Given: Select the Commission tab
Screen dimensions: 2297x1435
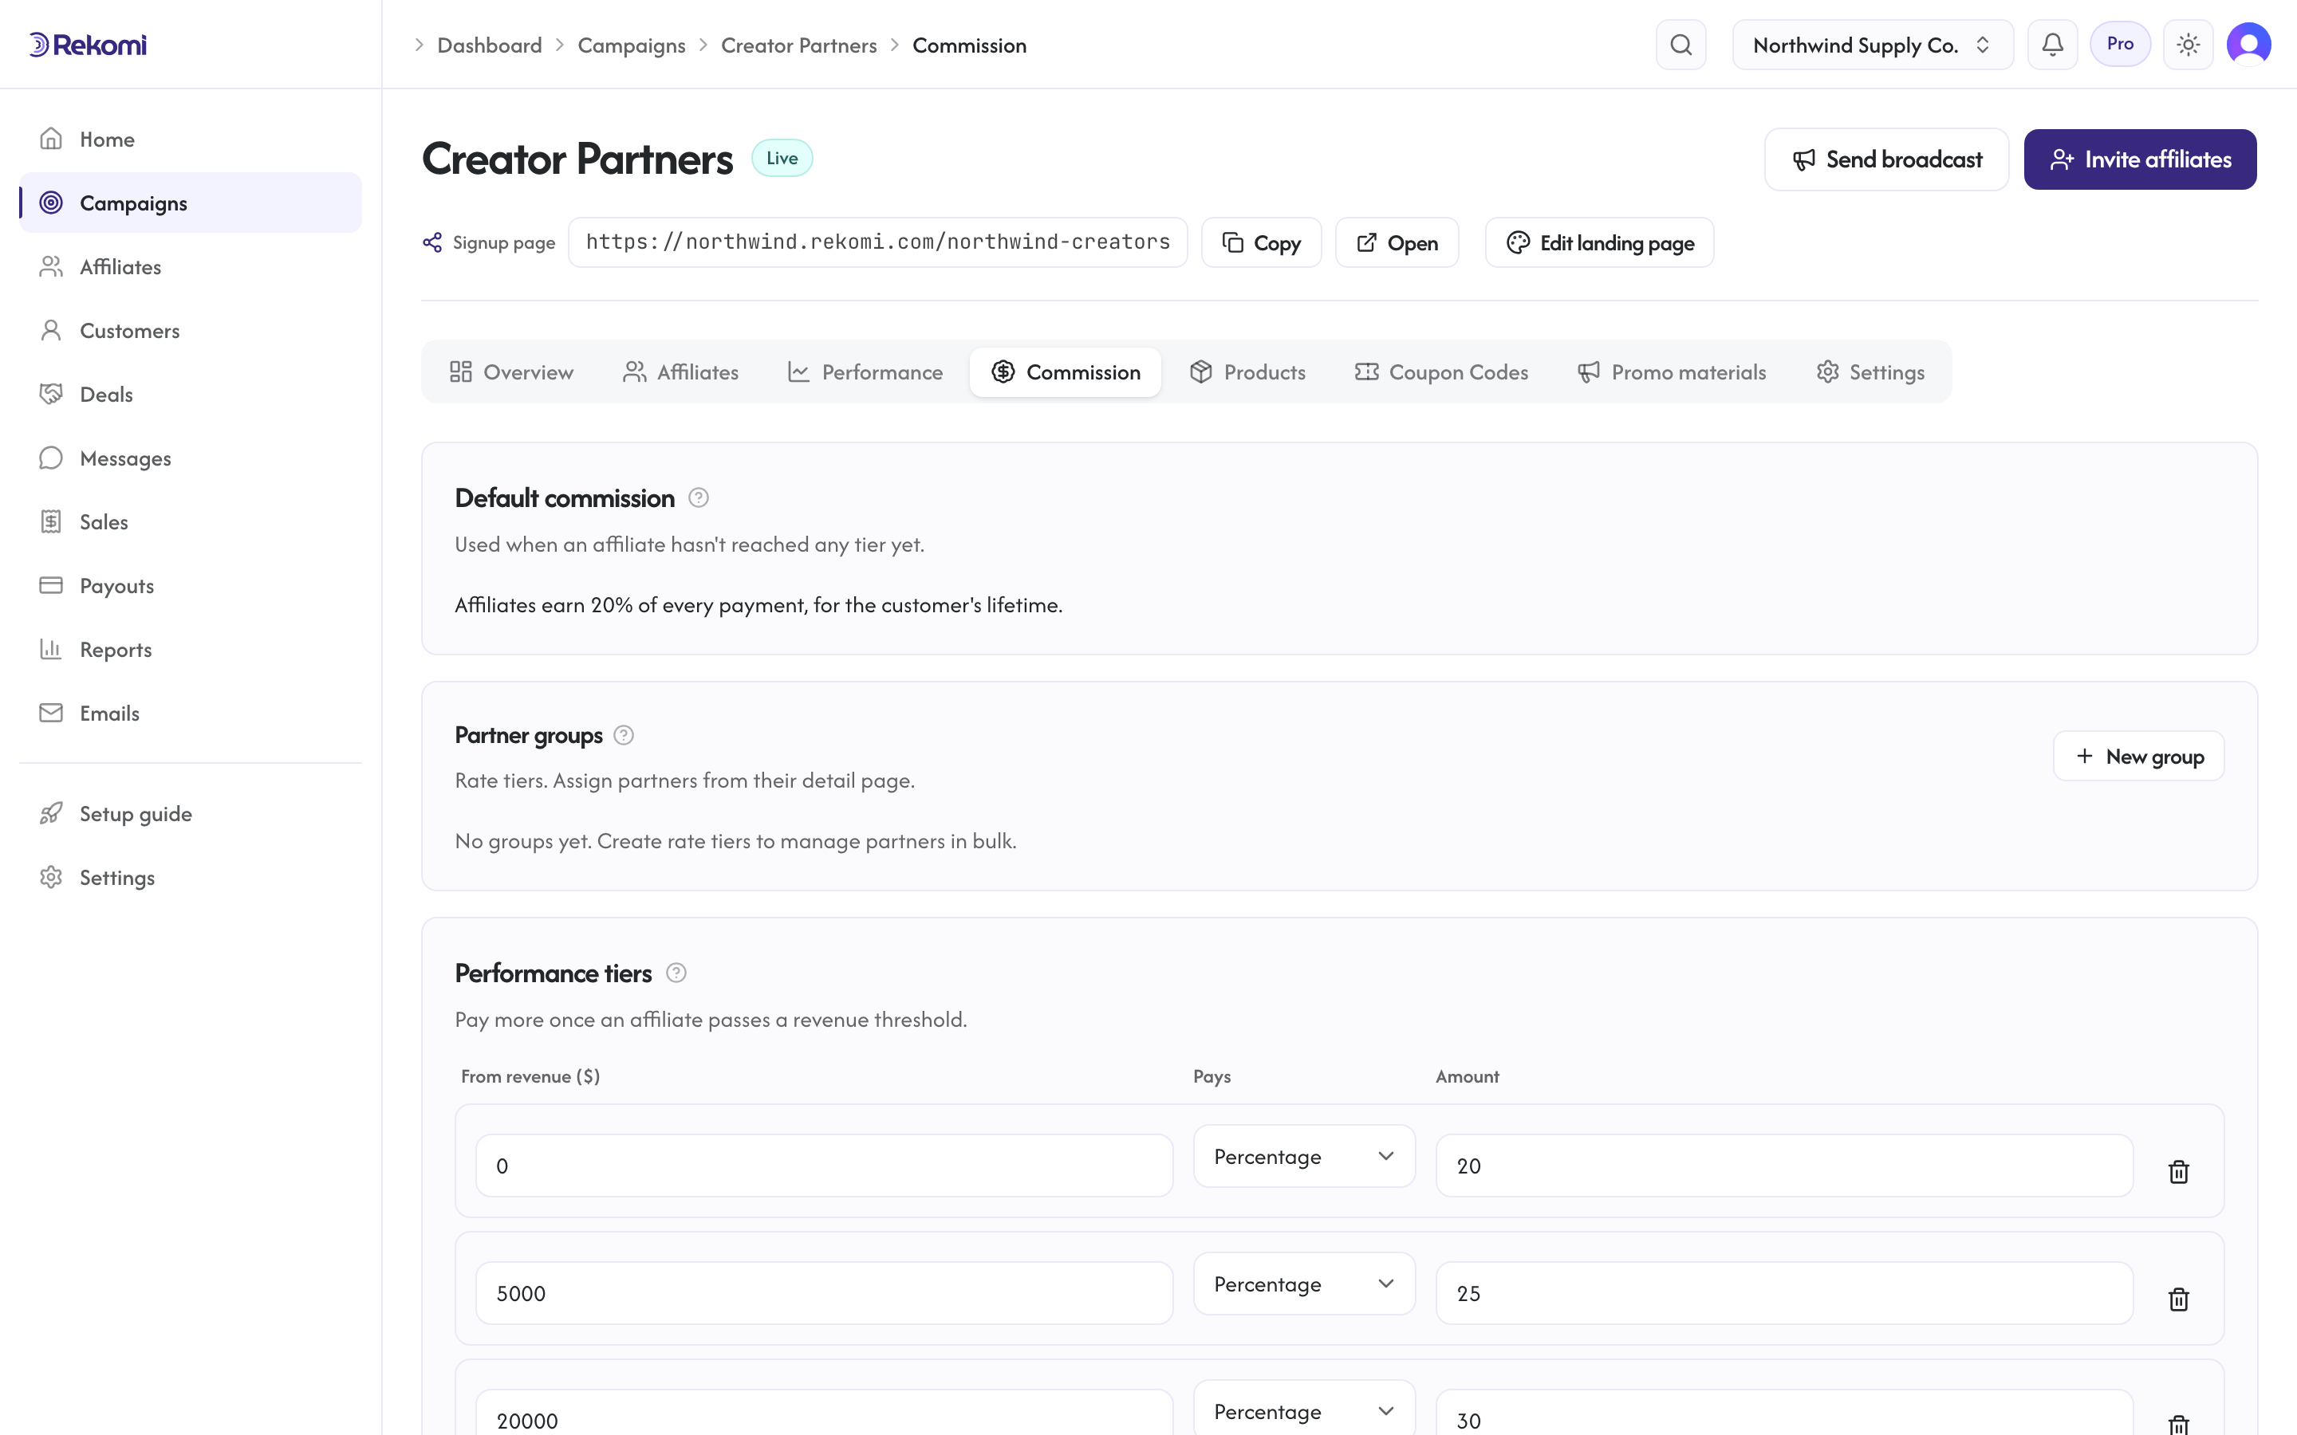Looking at the screenshot, I should [x=1065, y=372].
